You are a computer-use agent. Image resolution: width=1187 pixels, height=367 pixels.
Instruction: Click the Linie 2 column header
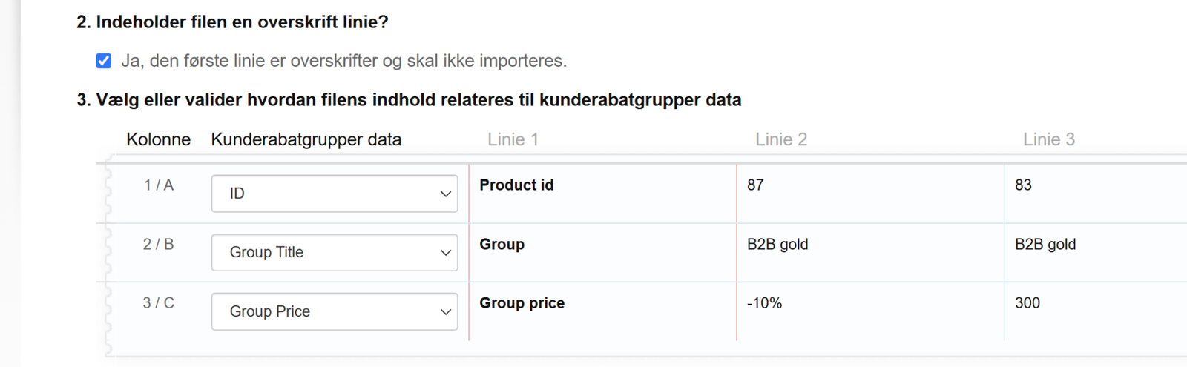pos(781,139)
